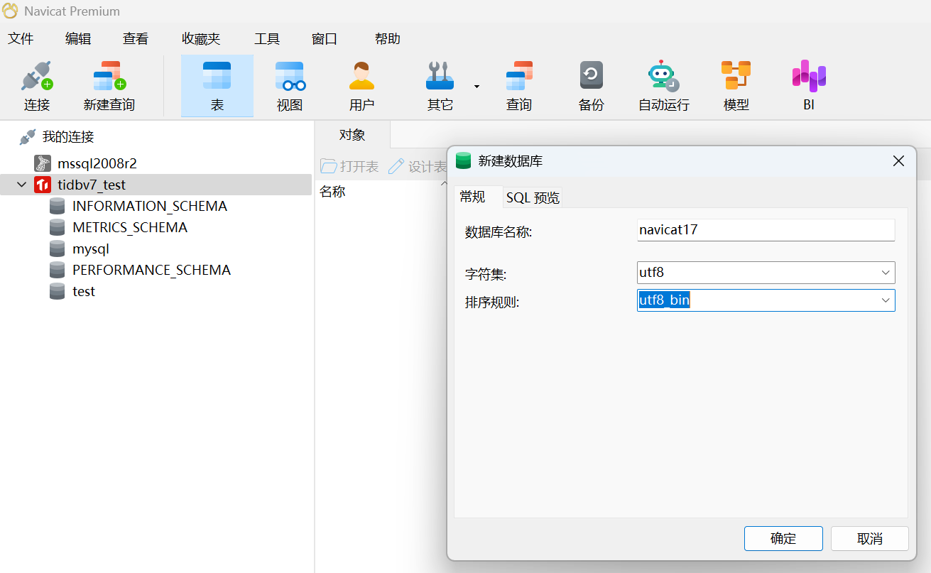Click the 数据库名称 label
Viewport: 931px width, 573px height.
(x=499, y=232)
